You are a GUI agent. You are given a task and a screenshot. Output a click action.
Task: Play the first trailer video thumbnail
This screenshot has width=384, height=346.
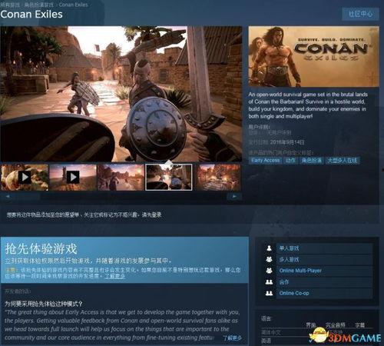25,178
